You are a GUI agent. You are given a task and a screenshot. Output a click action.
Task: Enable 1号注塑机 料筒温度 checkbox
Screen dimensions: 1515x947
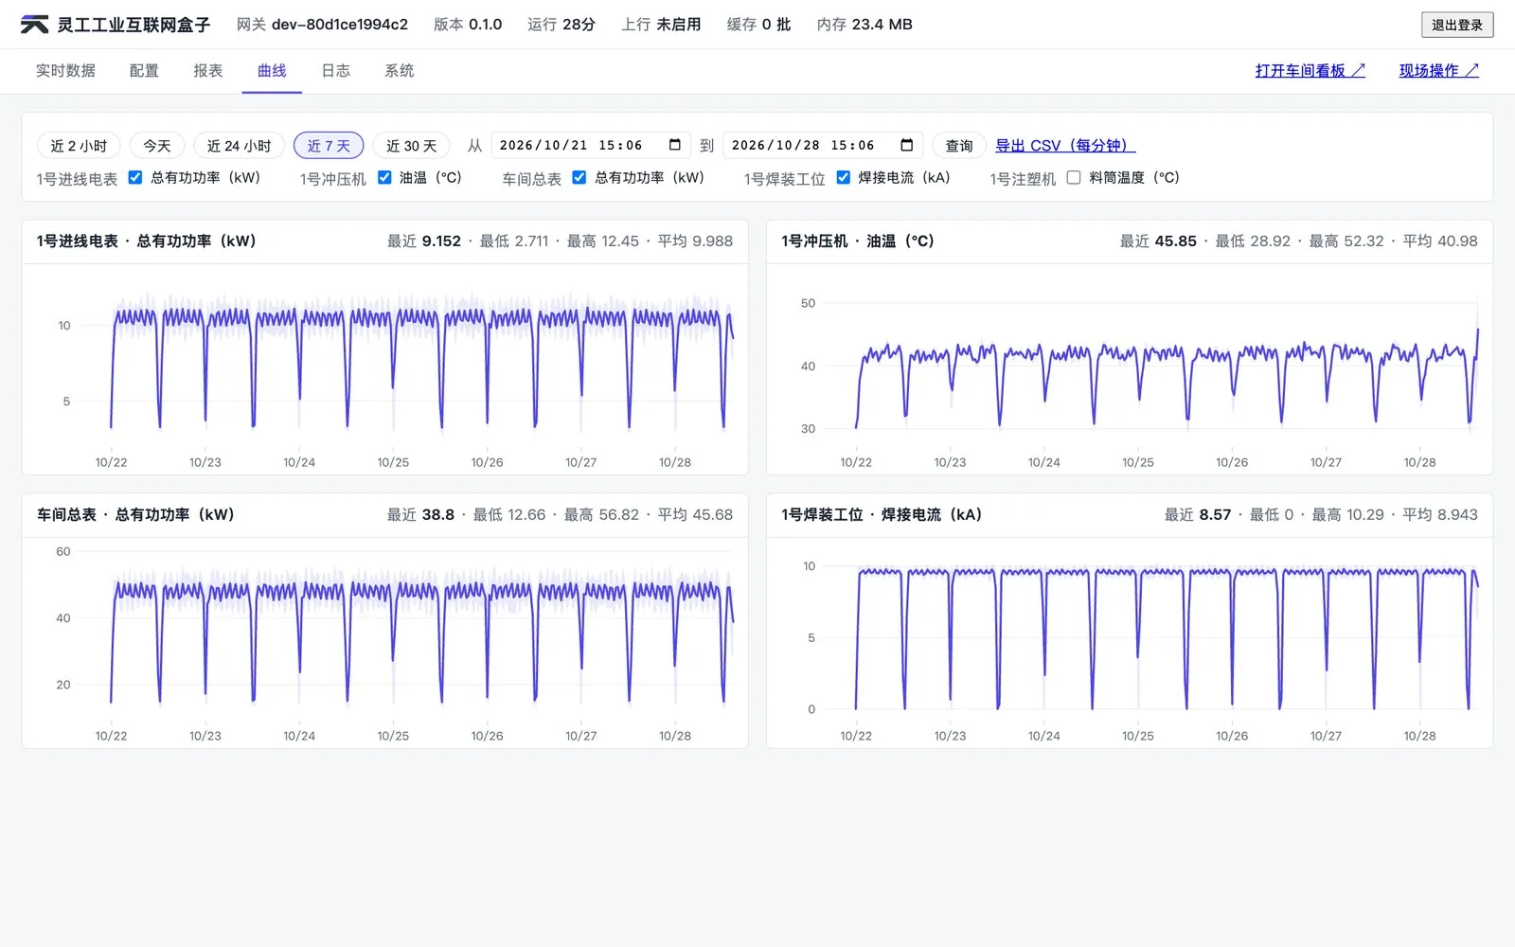click(x=1074, y=177)
